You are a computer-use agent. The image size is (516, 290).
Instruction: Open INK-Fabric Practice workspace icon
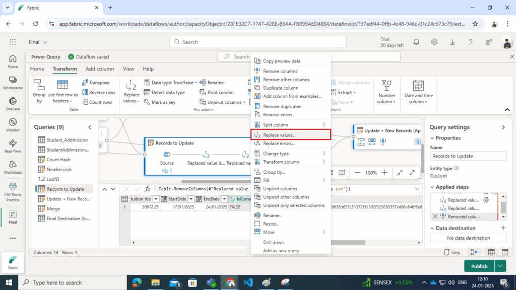click(x=13, y=192)
